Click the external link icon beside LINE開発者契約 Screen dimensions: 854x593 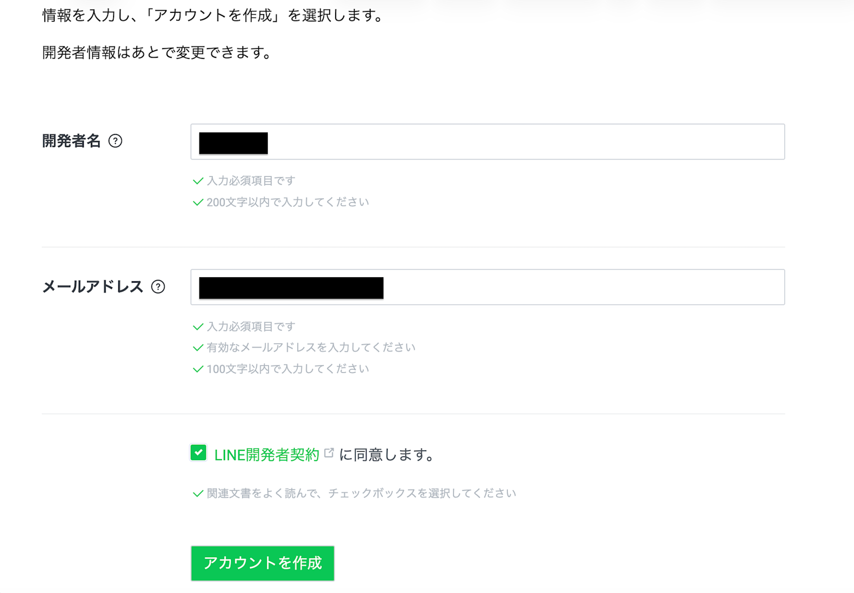[x=329, y=452]
